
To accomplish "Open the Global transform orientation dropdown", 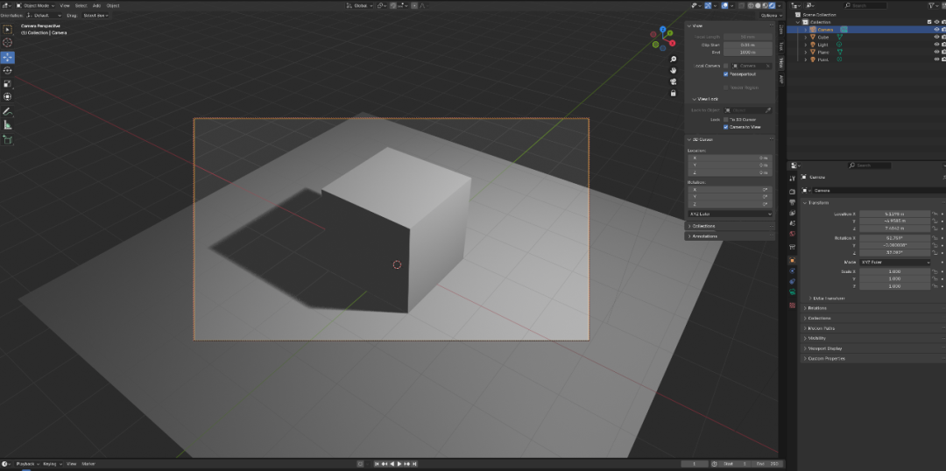I will [x=360, y=5].
